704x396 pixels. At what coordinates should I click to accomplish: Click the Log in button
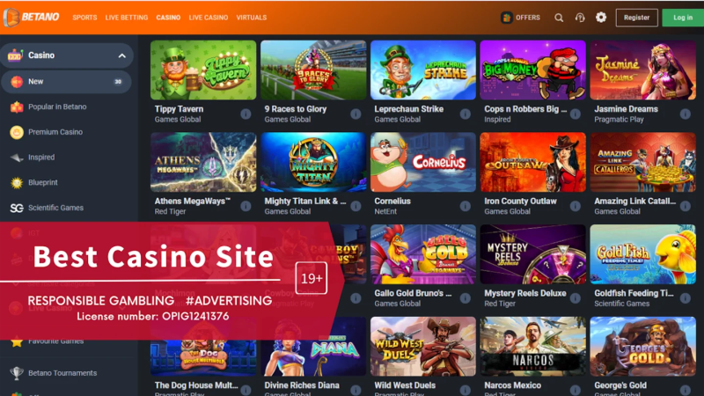click(x=683, y=18)
